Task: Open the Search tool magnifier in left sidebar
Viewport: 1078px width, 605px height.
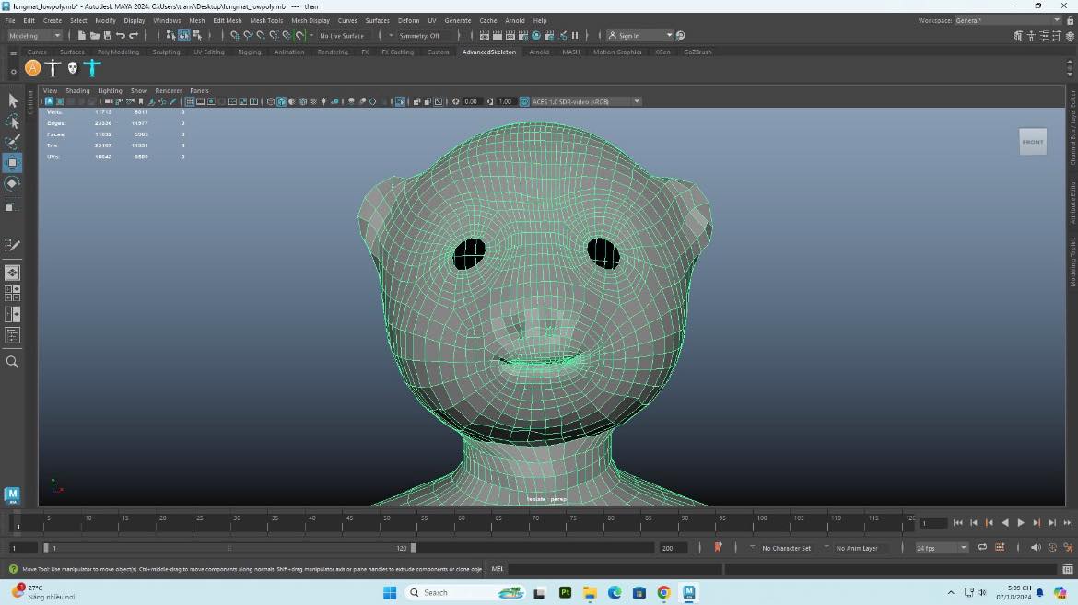Action: pos(12,362)
